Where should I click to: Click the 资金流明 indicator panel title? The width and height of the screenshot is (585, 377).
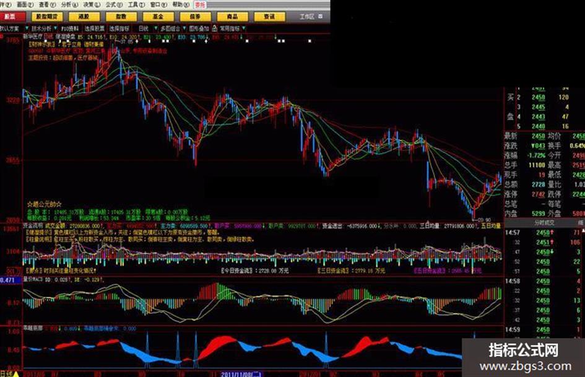point(33,226)
